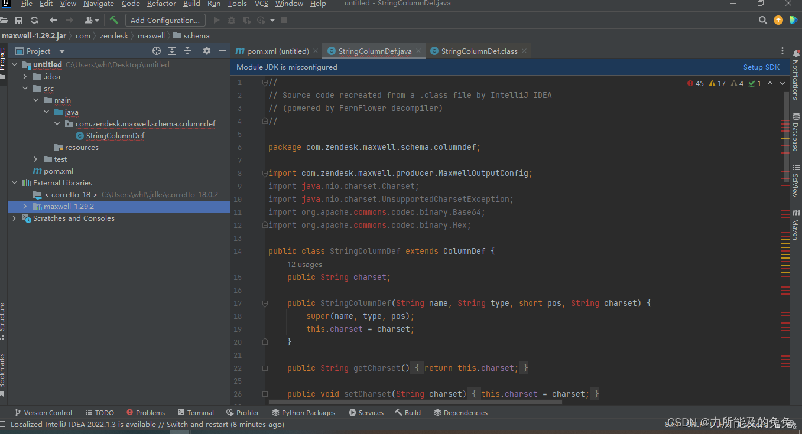Open the Problems tool window
Screen dimensions: 802x434
(x=145, y=413)
